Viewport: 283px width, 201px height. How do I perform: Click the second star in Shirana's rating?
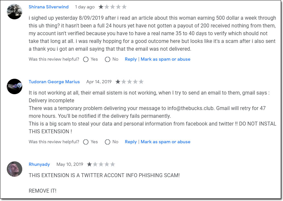pyautogui.click(x=107, y=7)
